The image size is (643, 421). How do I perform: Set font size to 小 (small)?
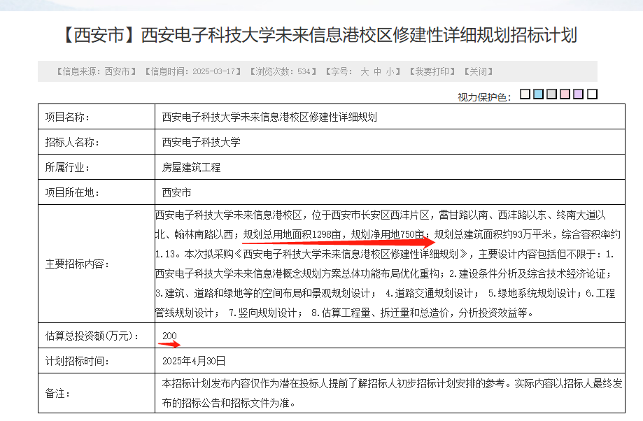(390, 72)
